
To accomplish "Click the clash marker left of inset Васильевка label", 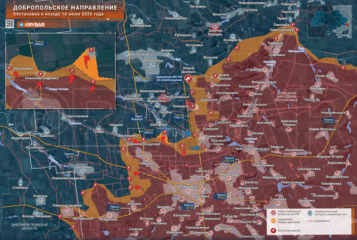I will (9, 68).
